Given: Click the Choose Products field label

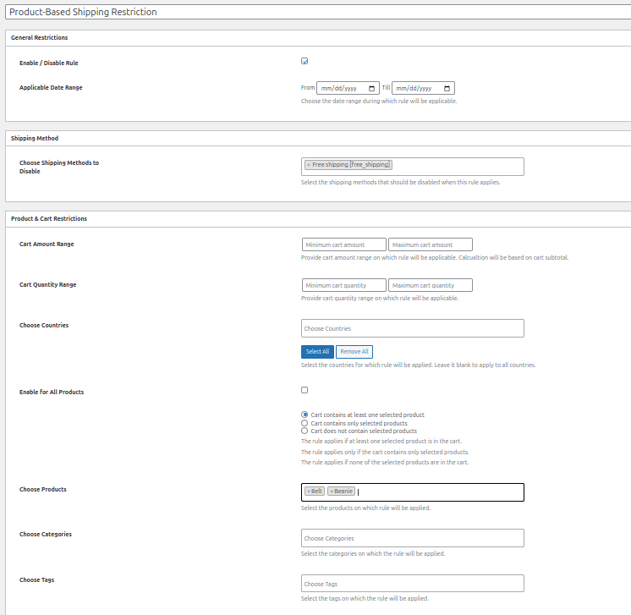Looking at the screenshot, I should pos(43,490).
